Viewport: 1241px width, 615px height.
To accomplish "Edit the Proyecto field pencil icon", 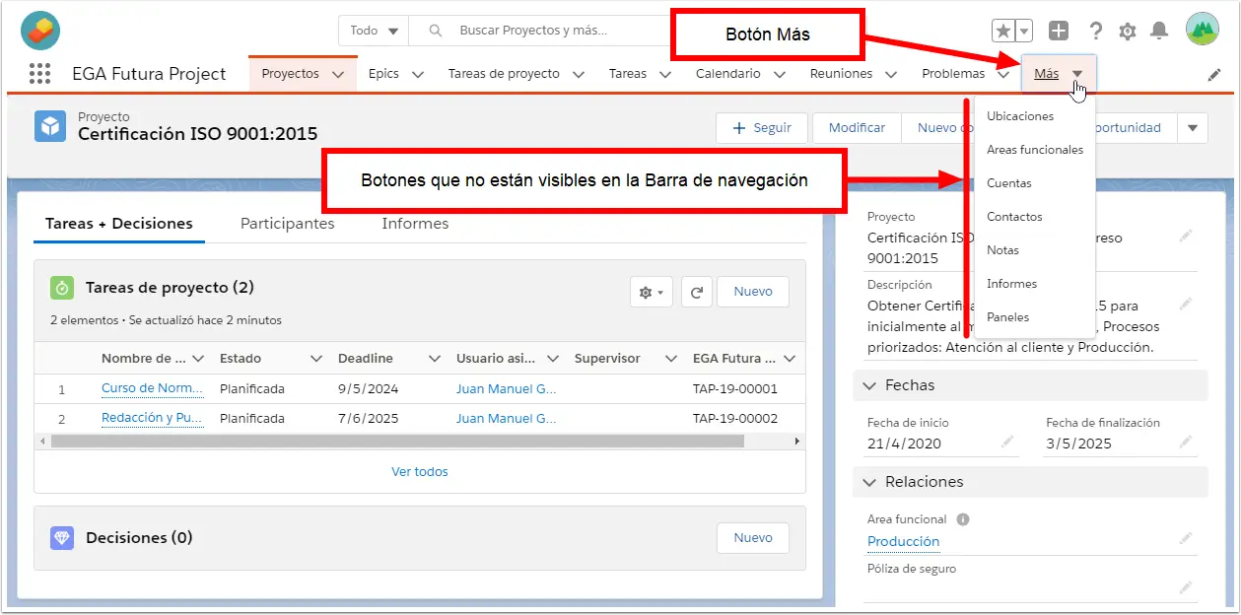I will point(1186,236).
